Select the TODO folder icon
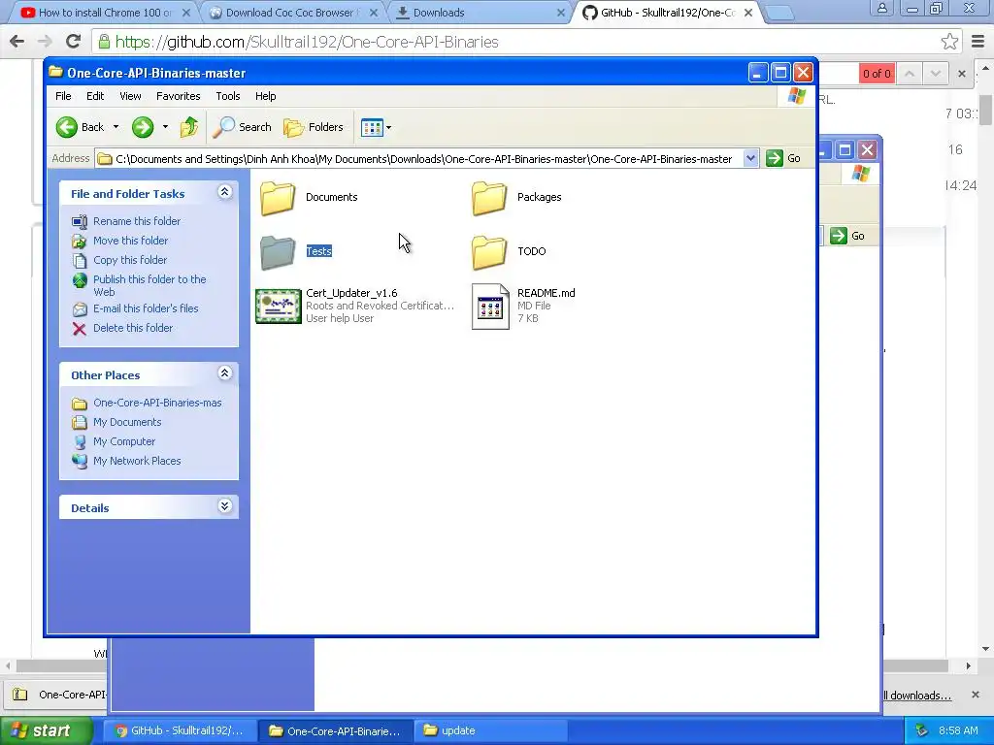 (x=489, y=252)
